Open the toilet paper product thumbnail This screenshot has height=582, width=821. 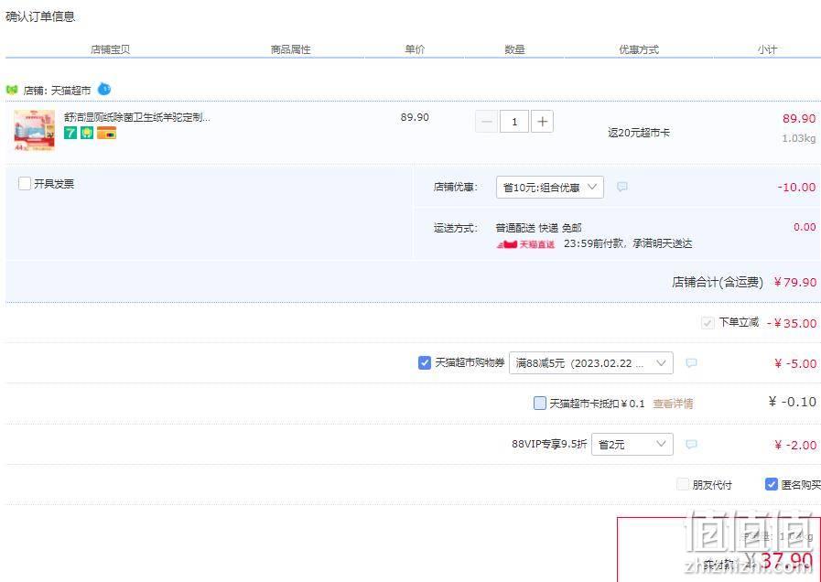click(34, 130)
